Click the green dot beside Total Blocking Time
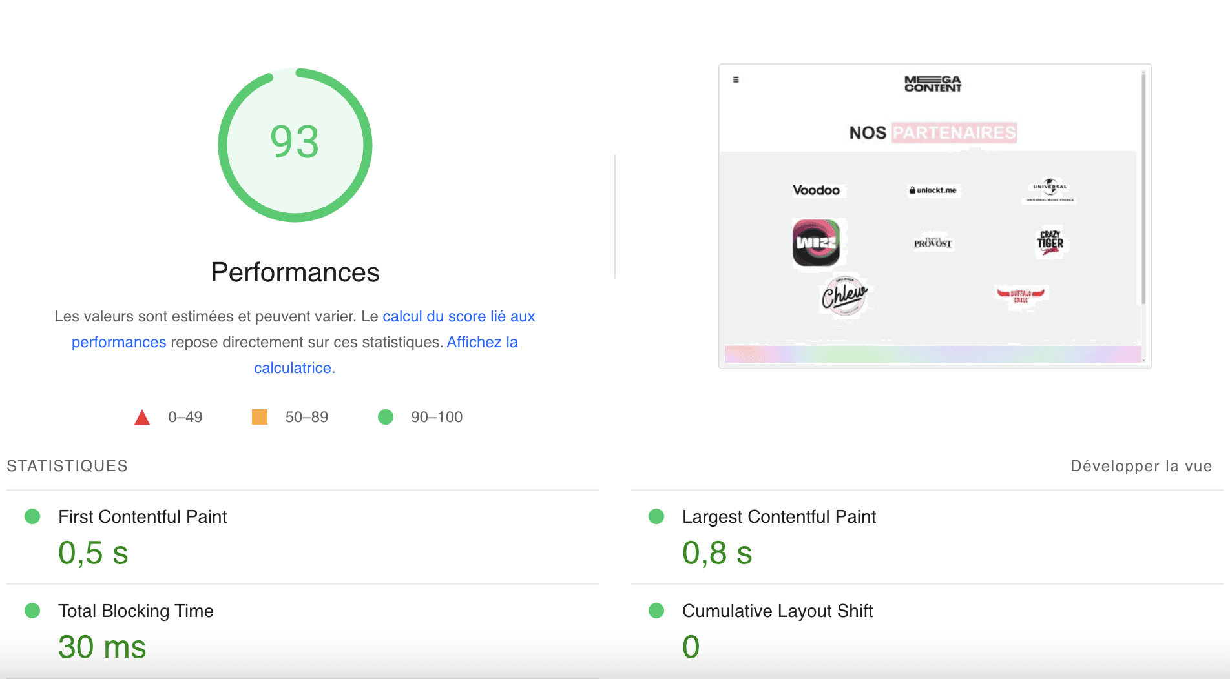 (32, 611)
